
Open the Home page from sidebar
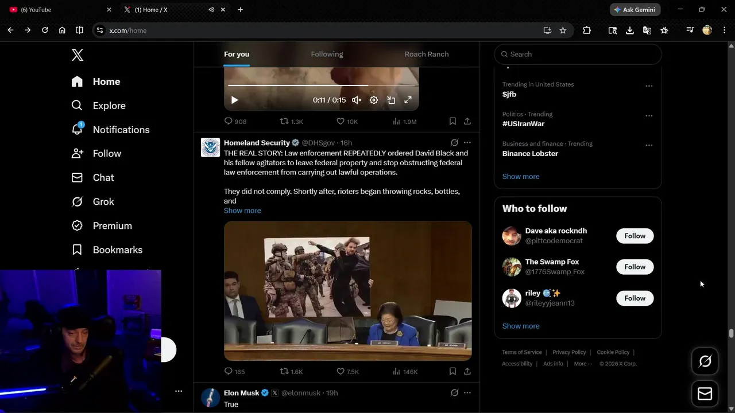(x=96, y=81)
